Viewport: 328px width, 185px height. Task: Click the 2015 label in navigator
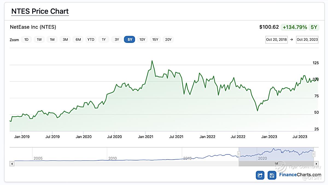coord(188,158)
